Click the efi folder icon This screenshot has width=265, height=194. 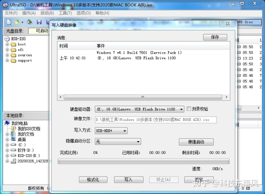tap(13, 50)
